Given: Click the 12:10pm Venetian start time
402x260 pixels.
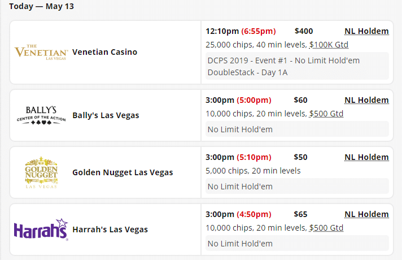Looking at the screenshot, I should [222, 32].
